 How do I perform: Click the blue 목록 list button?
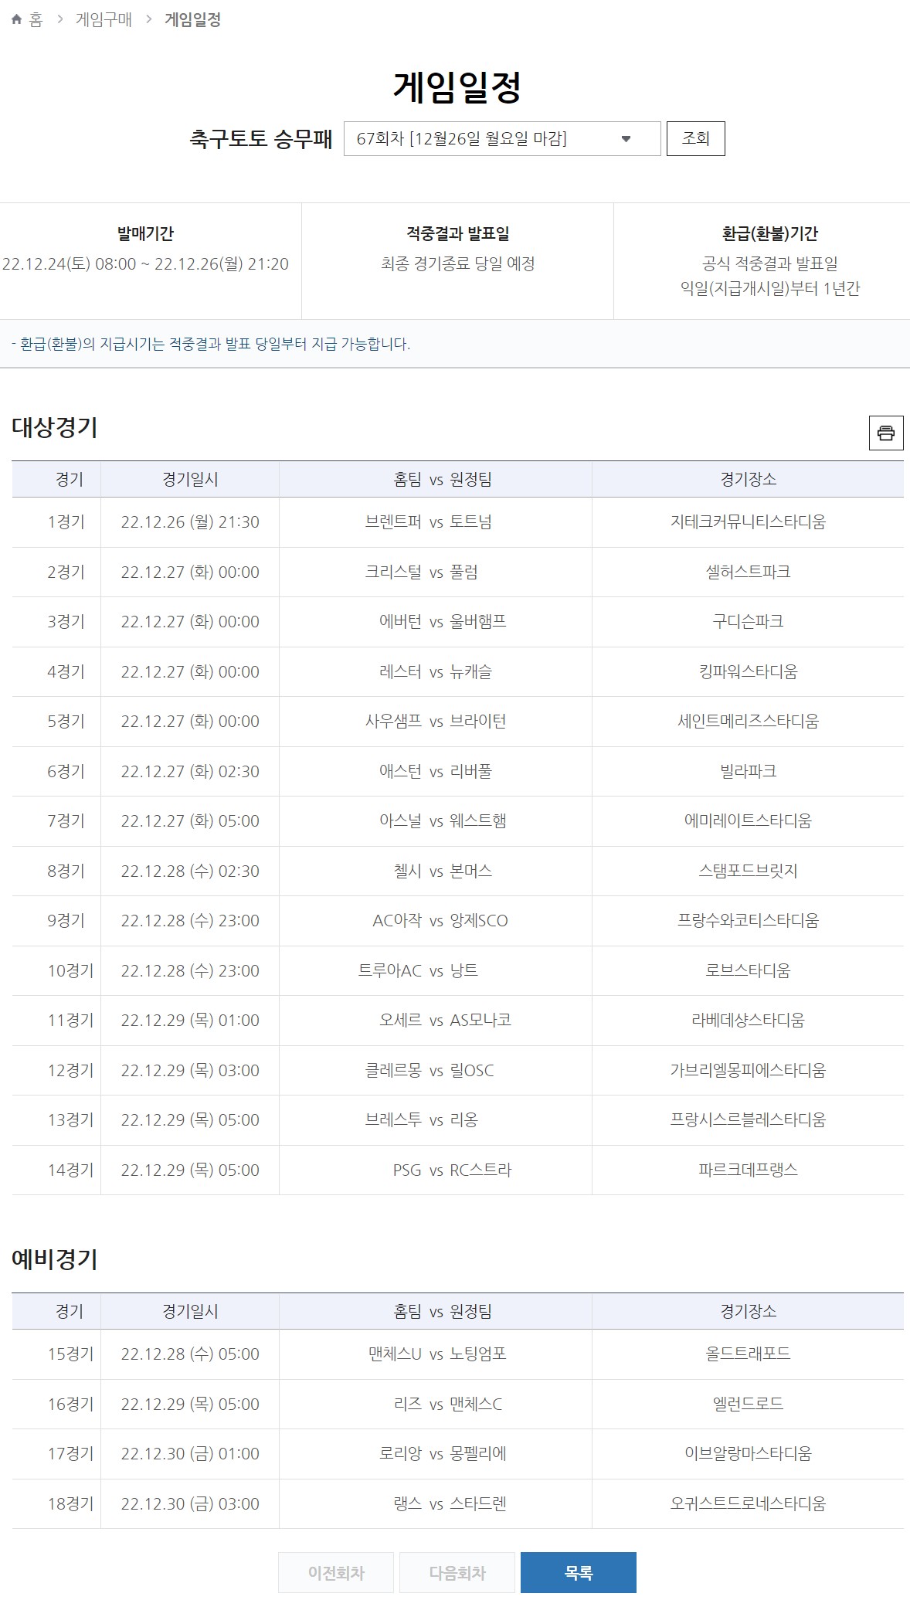(578, 1572)
